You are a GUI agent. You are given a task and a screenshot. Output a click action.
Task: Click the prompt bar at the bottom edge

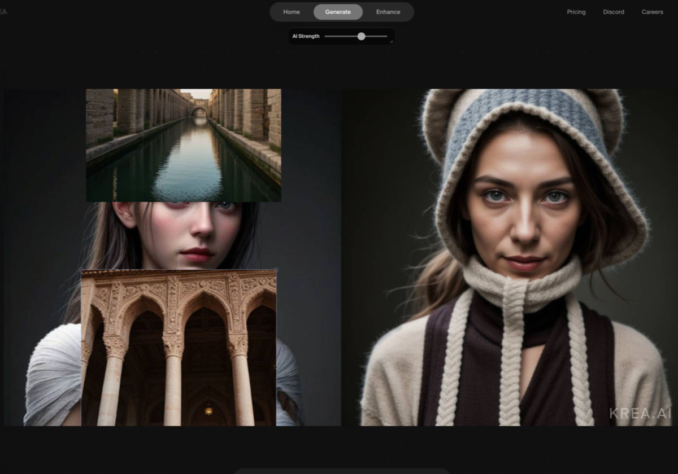coord(341,471)
